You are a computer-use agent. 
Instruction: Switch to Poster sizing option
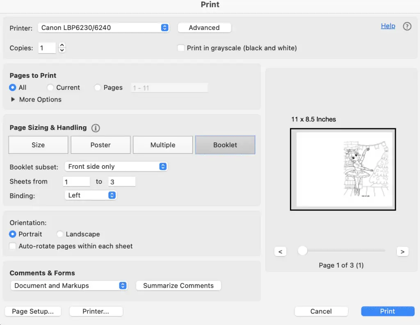point(100,145)
